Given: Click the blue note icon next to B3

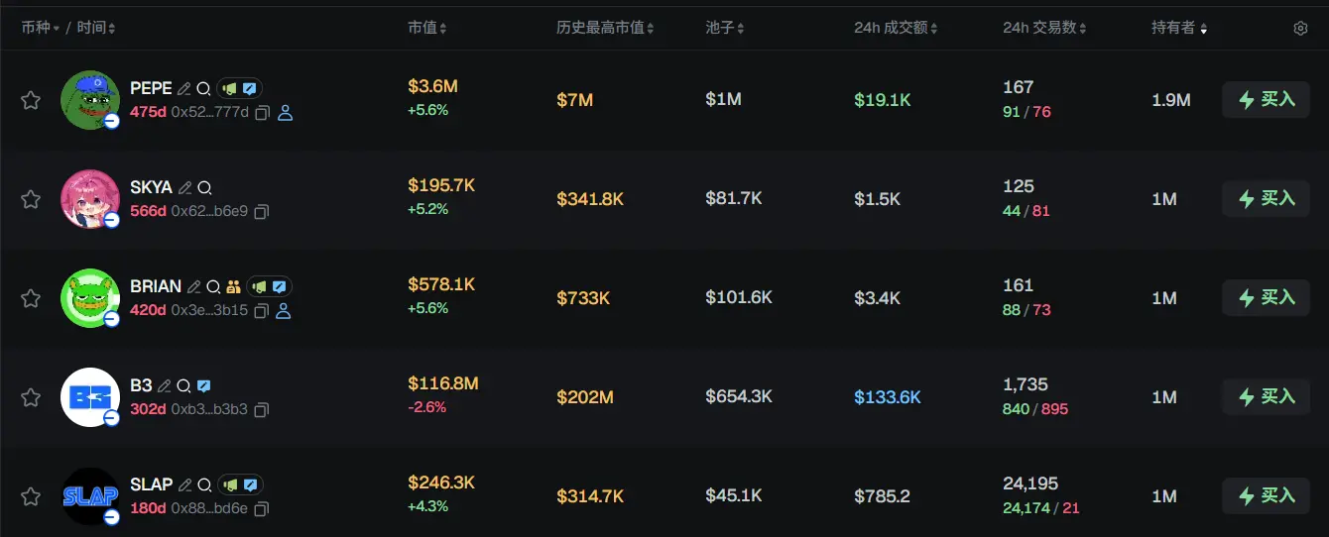Looking at the screenshot, I should [203, 385].
